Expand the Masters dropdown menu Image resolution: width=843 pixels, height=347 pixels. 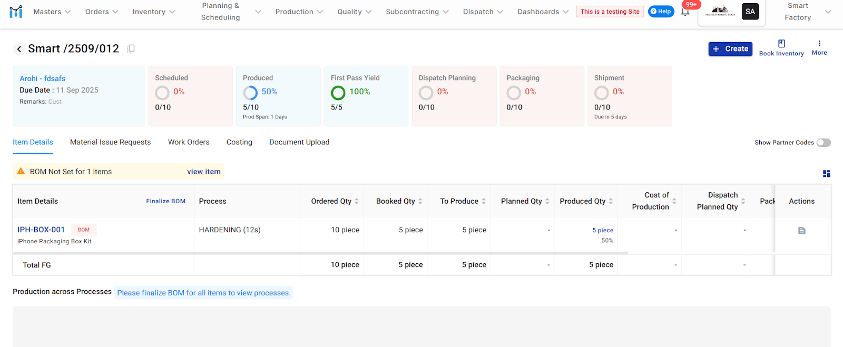52,12
